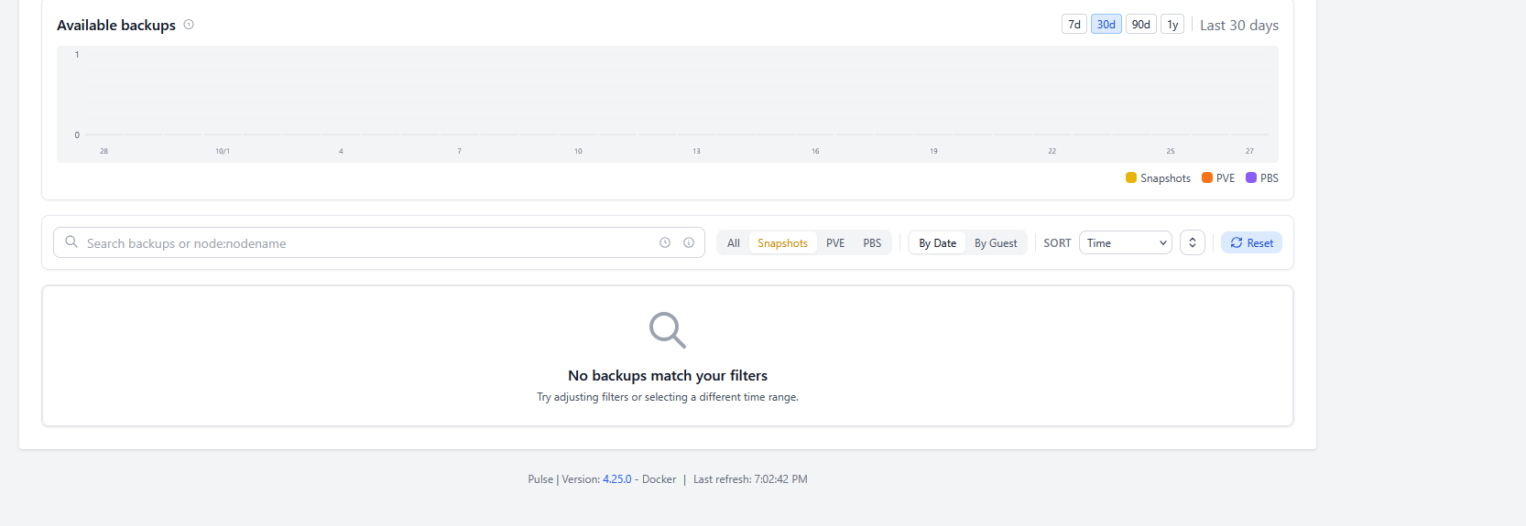Filter by PBS backups
This screenshot has height=526, width=1526.
872,242
